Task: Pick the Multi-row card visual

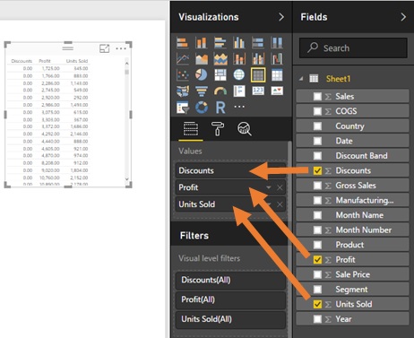Action: pyautogui.click(x=239, y=91)
